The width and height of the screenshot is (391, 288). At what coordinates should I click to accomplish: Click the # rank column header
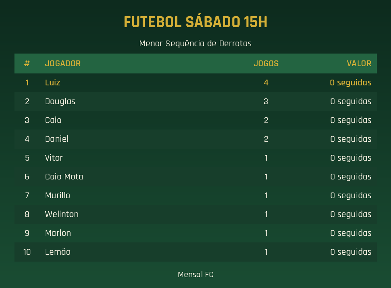(27, 64)
